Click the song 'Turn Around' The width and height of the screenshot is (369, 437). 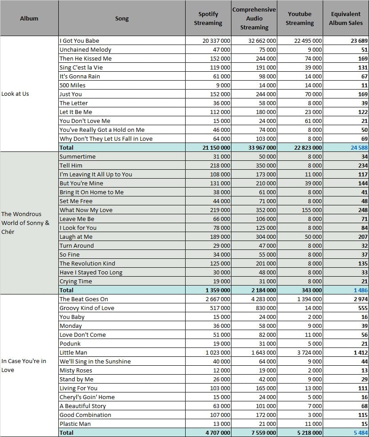(77, 246)
